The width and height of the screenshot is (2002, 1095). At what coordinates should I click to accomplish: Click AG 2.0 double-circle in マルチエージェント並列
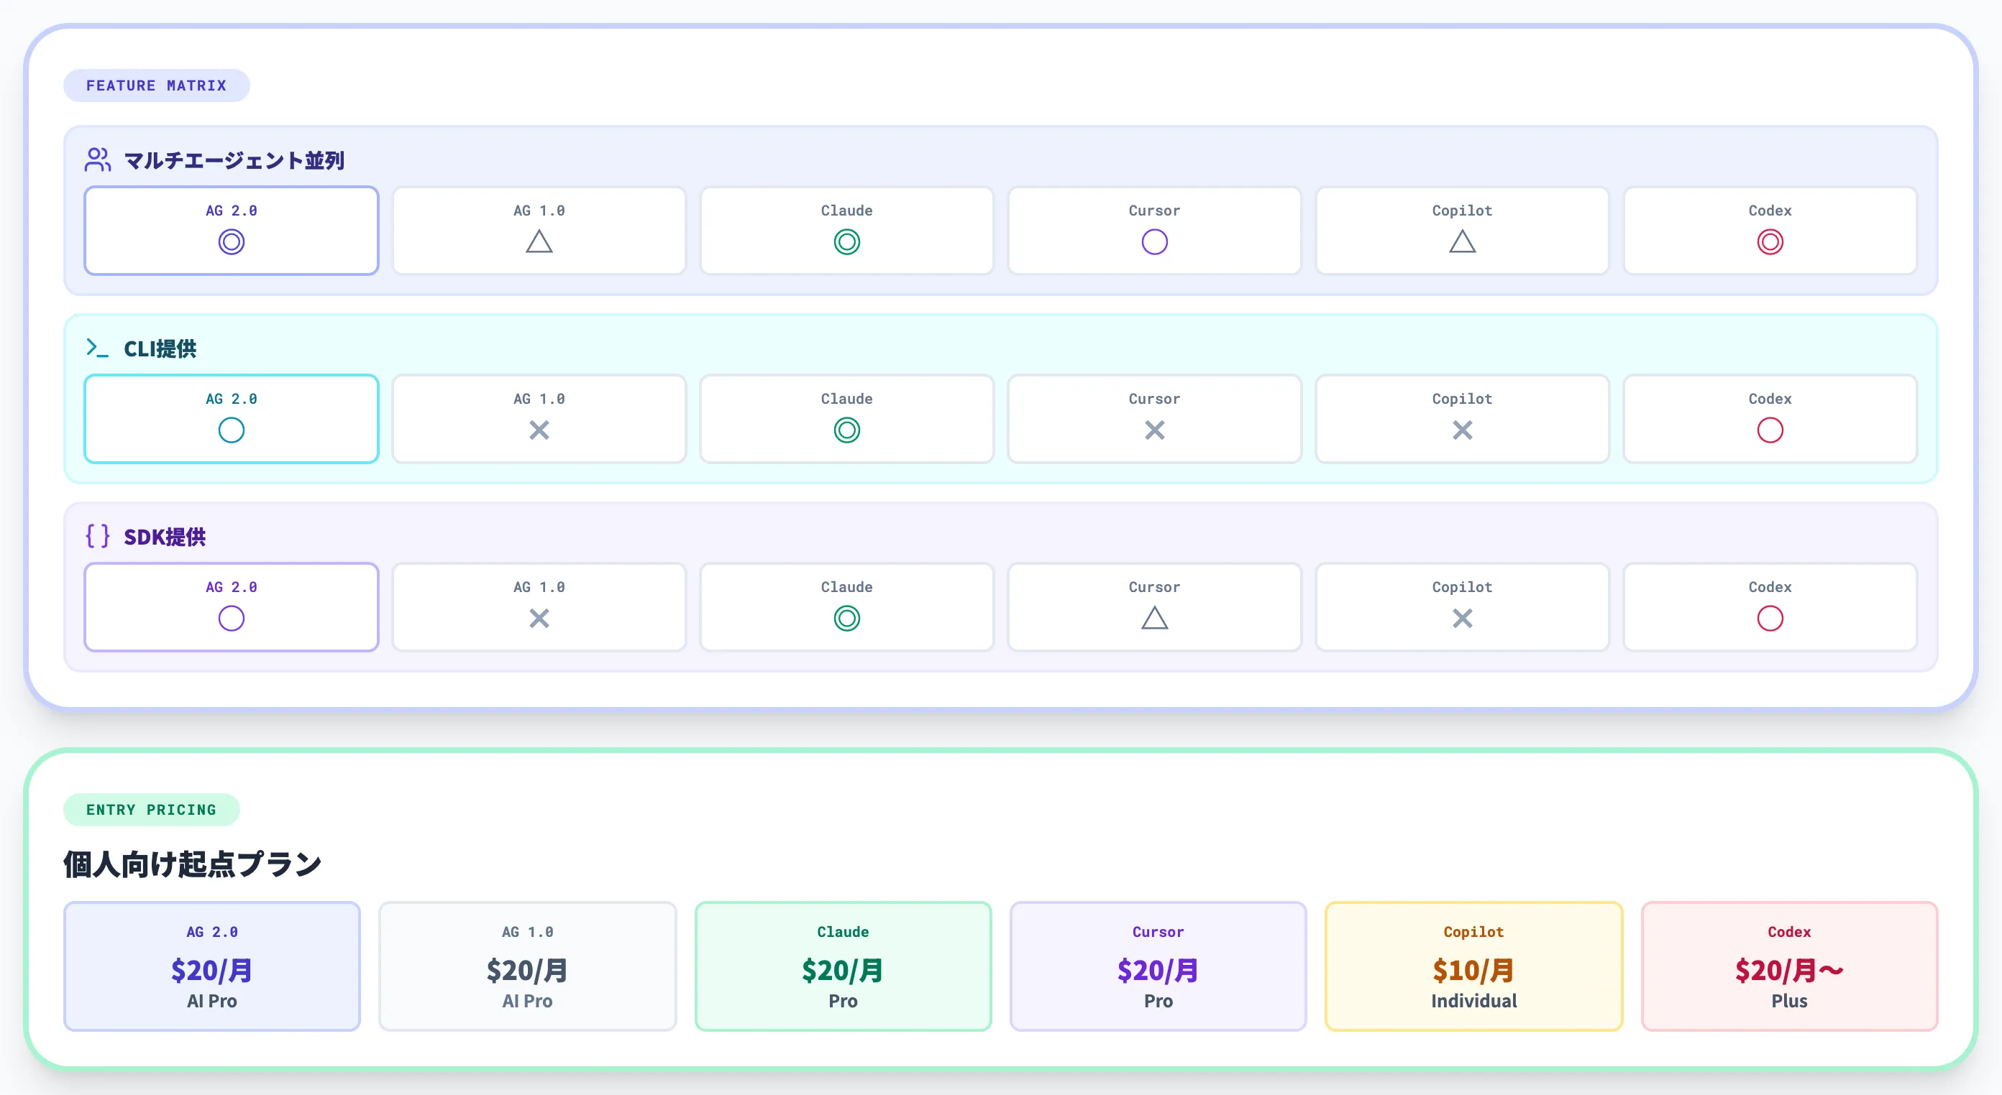pos(232,242)
